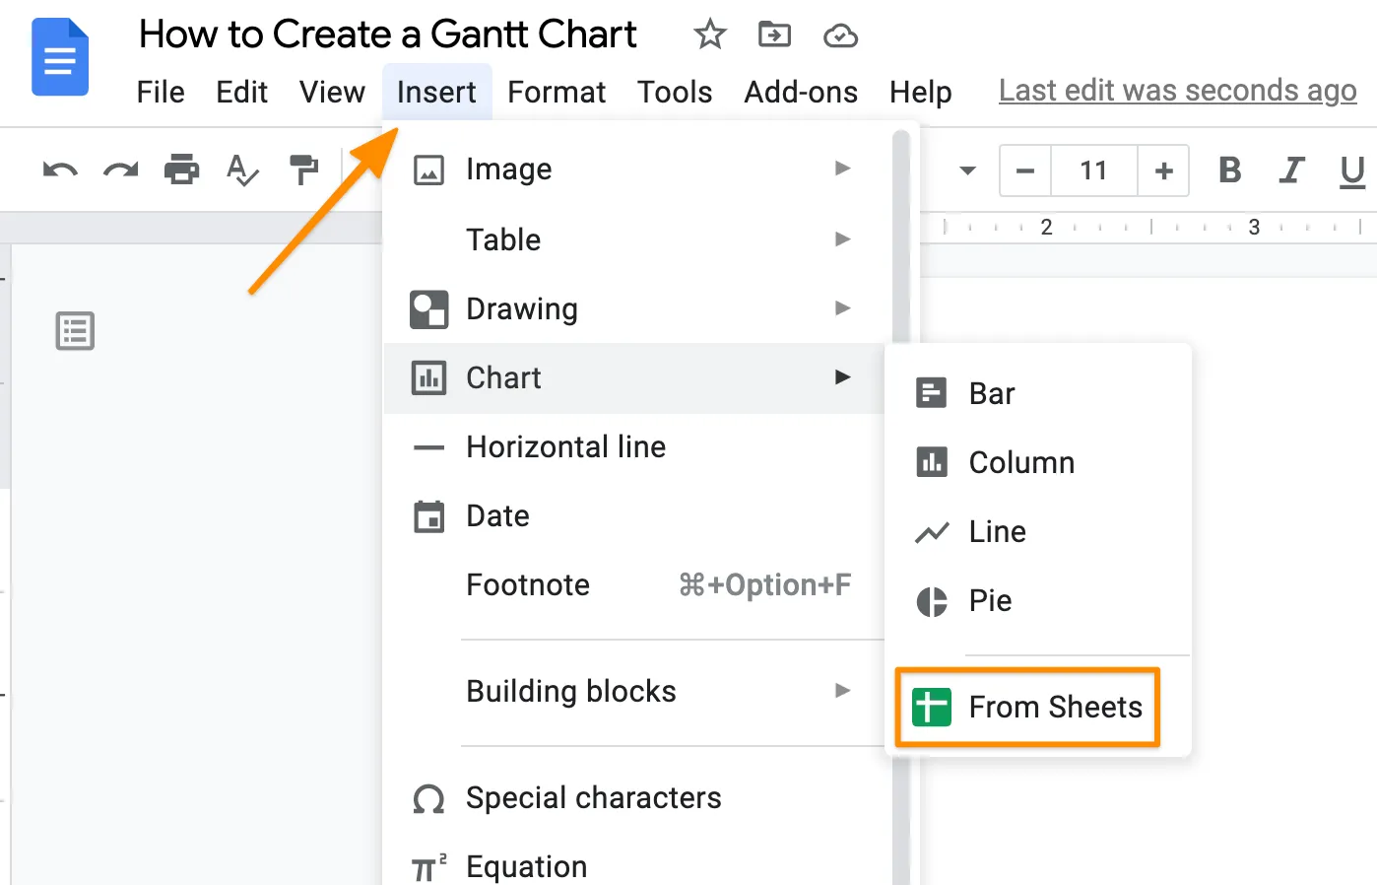Toggle Bold formatting
This screenshot has height=885, width=1377.
pyautogui.click(x=1229, y=170)
